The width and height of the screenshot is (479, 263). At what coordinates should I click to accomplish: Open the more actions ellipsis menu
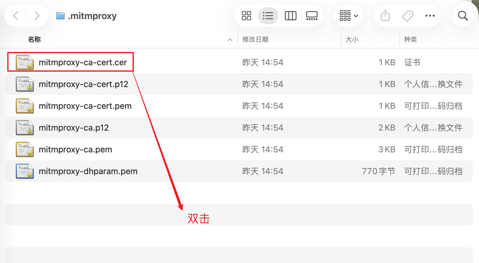pyautogui.click(x=430, y=16)
